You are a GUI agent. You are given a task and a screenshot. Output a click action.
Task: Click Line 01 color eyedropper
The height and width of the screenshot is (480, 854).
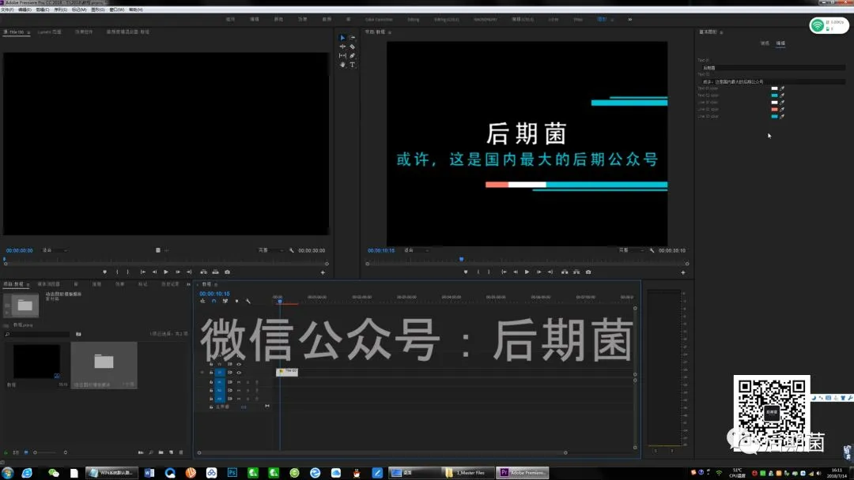pyautogui.click(x=782, y=102)
